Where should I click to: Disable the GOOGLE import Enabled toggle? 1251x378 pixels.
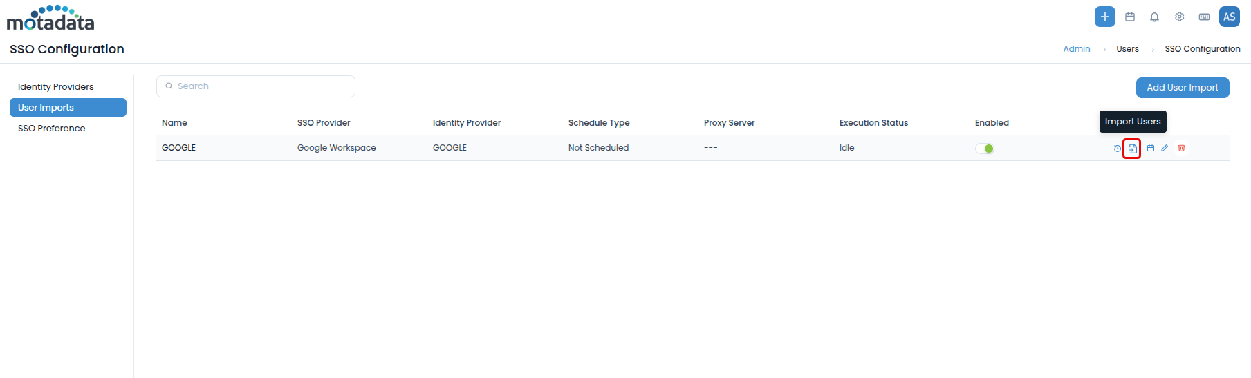(x=985, y=149)
